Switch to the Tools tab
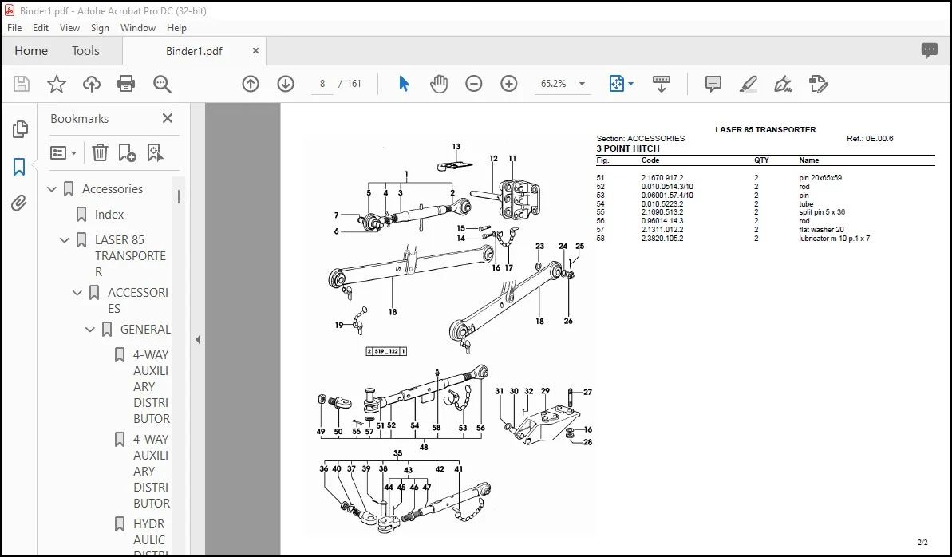This screenshot has width=952, height=557. click(85, 51)
